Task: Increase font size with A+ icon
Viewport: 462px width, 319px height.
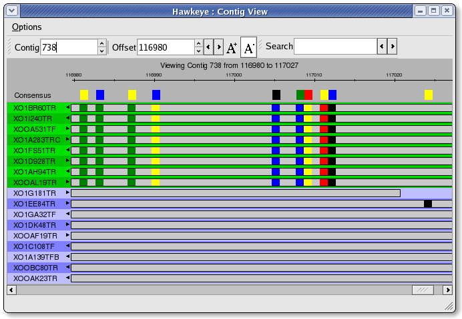Action: (231, 47)
